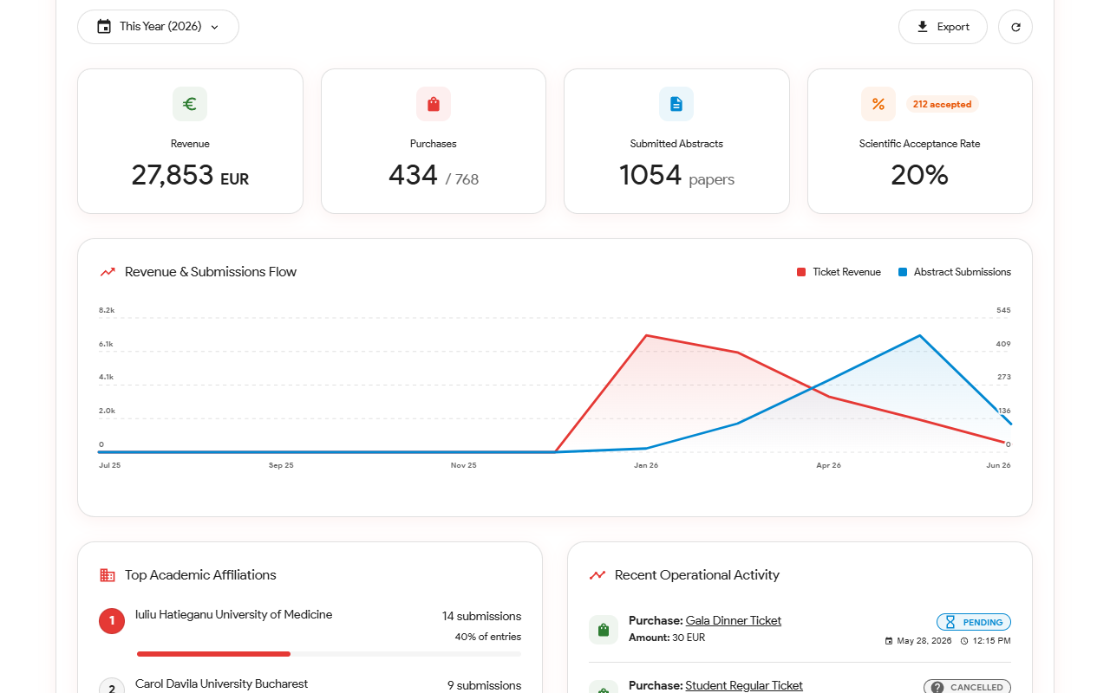Viewport: 1110px width, 693px height.
Task: Toggle the Abstract Submissions legend series
Action: [x=955, y=272]
